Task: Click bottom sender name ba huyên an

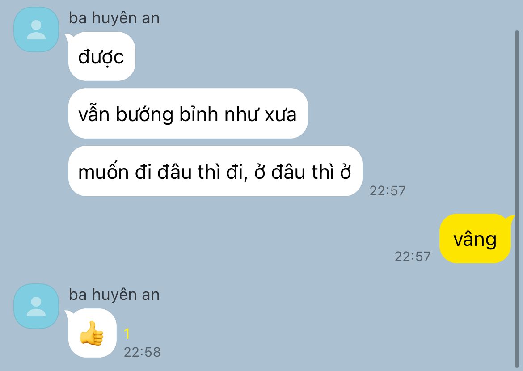Action: click(114, 295)
